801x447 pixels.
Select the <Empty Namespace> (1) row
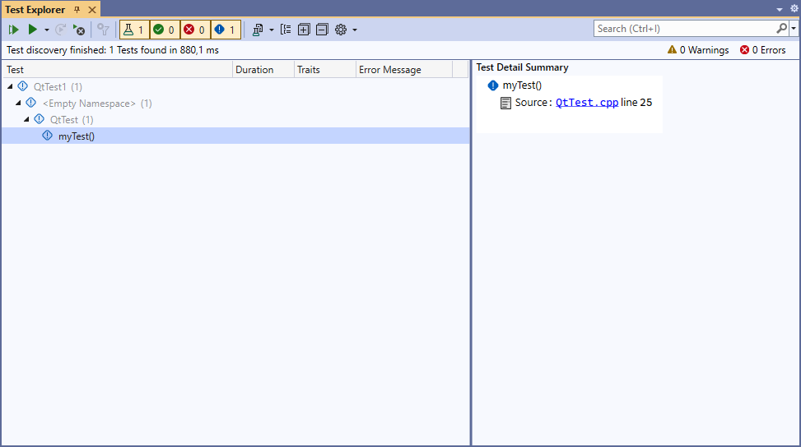point(235,103)
